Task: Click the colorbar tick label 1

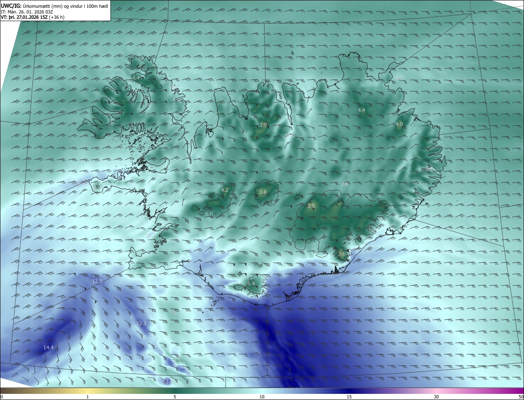Action: pos(88,397)
